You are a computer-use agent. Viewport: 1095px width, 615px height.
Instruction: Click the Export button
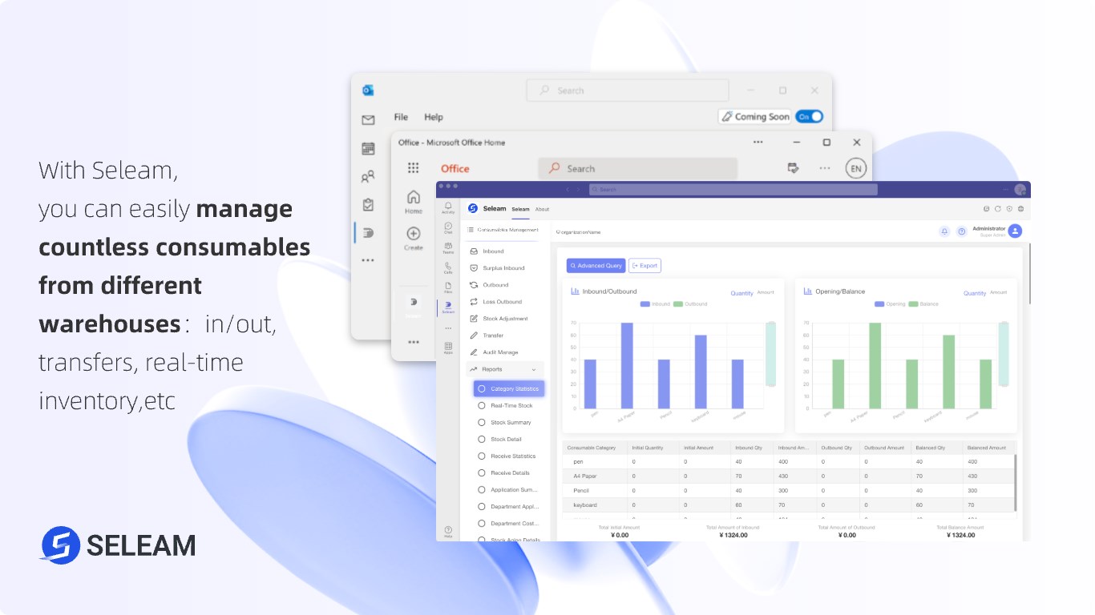pos(644,265)
